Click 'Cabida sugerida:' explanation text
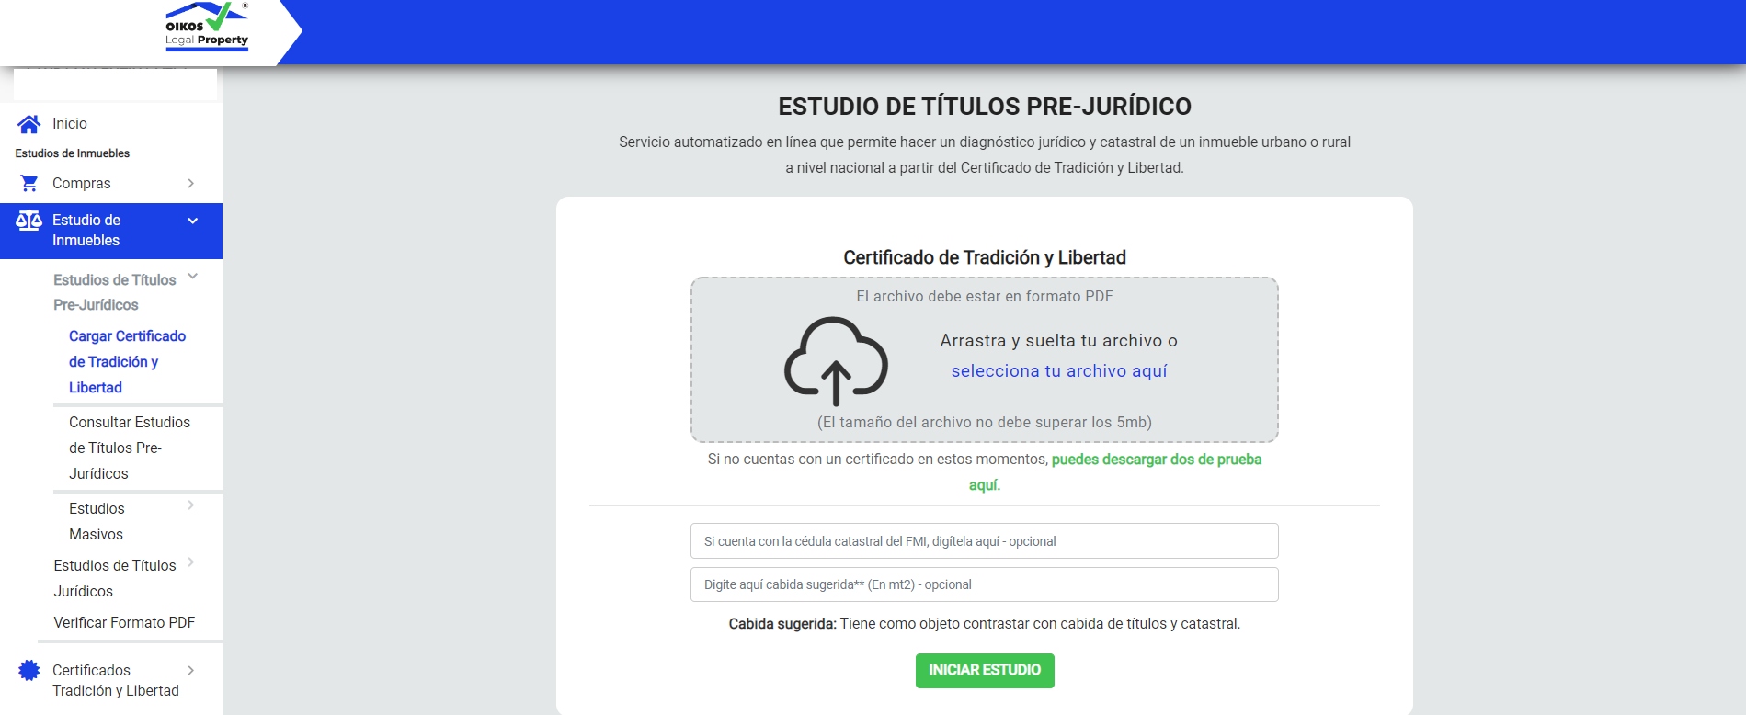The height and width of the screenshot is (715, 1746). click(985, 624)
